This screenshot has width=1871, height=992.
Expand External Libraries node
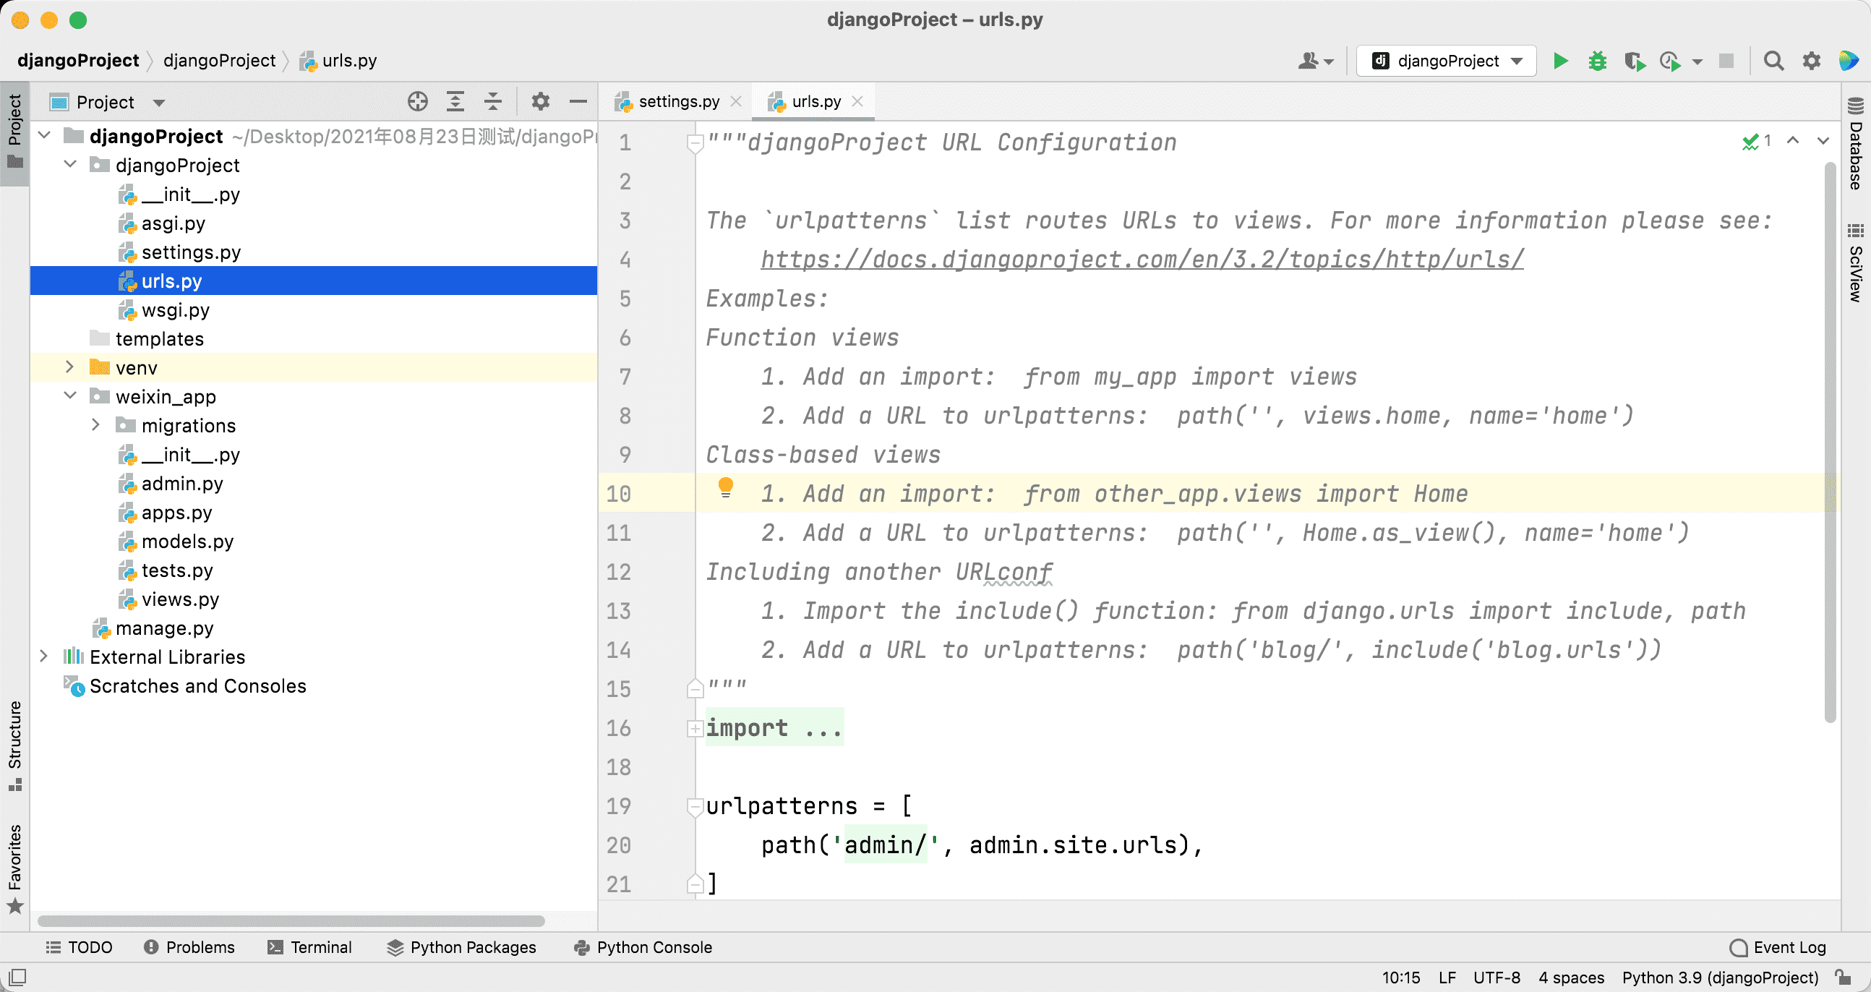pyautogui.click(x=44, y=657)
